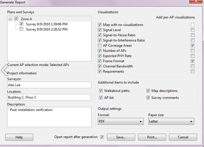Enable per-AP visualization for Number of APs
The image size is (204, 147).
point(193,50)
